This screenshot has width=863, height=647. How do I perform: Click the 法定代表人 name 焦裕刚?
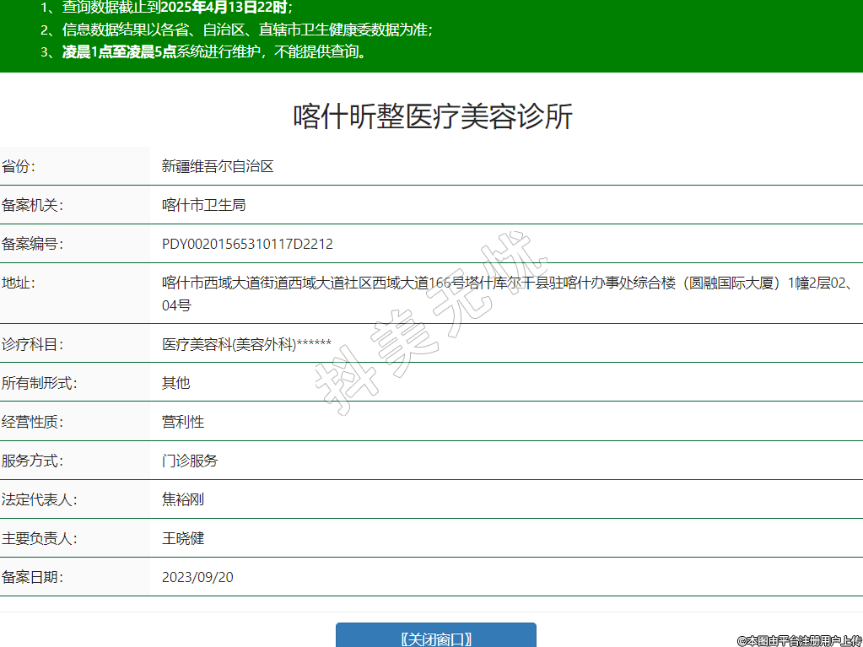click(182, 499)
